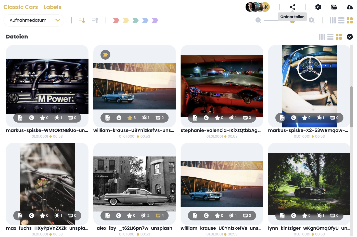The image size is (357, 237).
Task: Sort ascending with the arrow-up icon
Action: (x=95, y=20)
